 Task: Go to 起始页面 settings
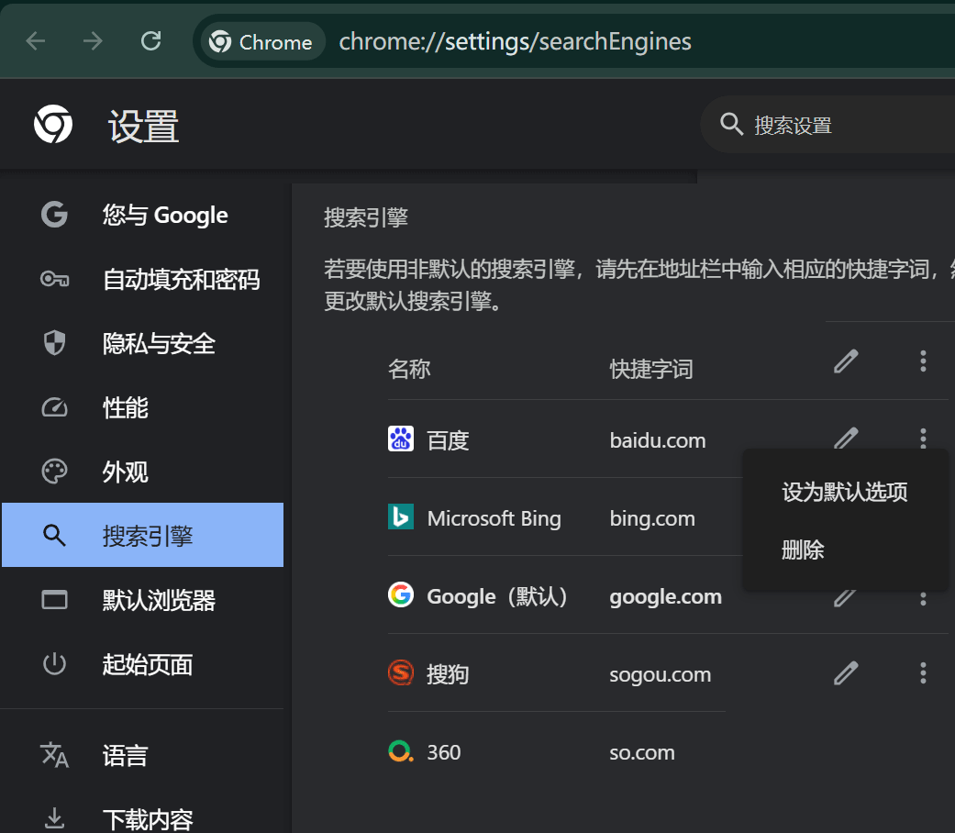click(147, 665)
